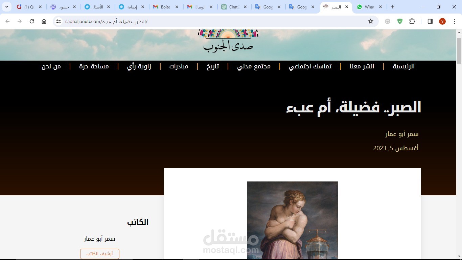Image resolution: width=462 pixels, height=260 pixels.
Task: Open the tab search dropdown arrow
Action: (x=6, y=7)
